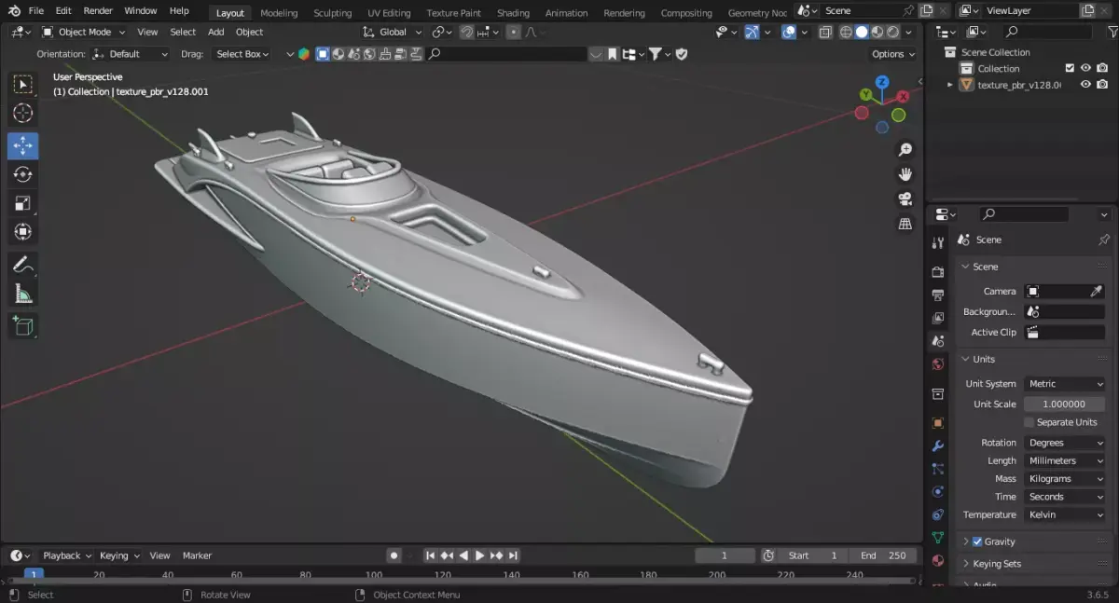Expand texture_pbr_v128 object in outliner
1119x603 pixels.
[x=950, y=84]
